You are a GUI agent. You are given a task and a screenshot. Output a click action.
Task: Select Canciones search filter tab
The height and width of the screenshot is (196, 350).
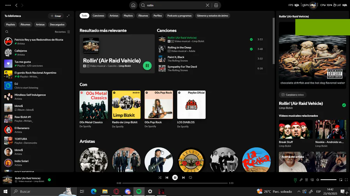point(98,15)
